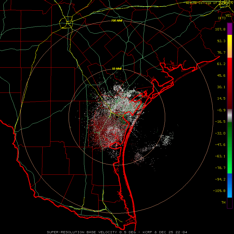Click the 30.1 velocity scale value
The image size is (234, 234).
[x=221, y=87]
